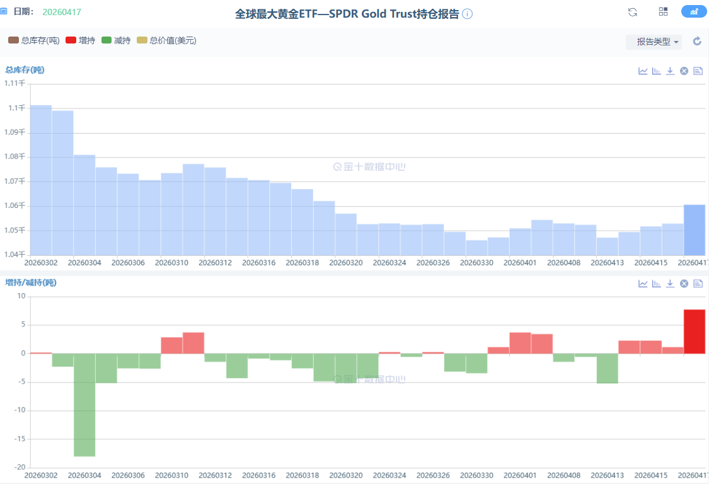Close the 增持/减持 chart panel
709x484 pixels.
click(684, 284)
